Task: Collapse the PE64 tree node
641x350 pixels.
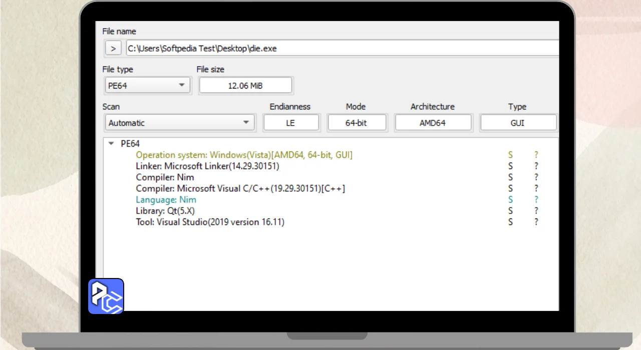Action: [111, 144]
